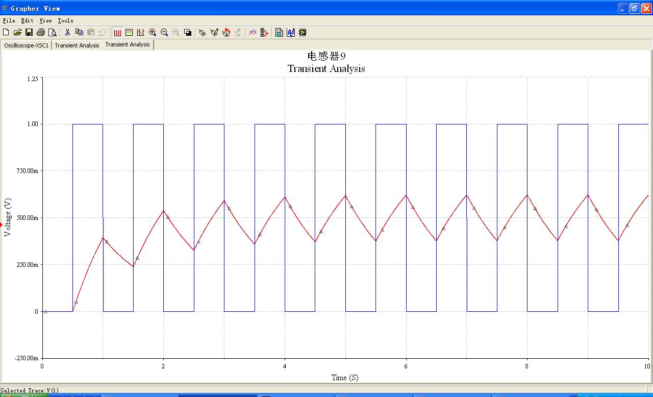Minimize the Grapher View window

pyautogui.click(x=623, y=8)
